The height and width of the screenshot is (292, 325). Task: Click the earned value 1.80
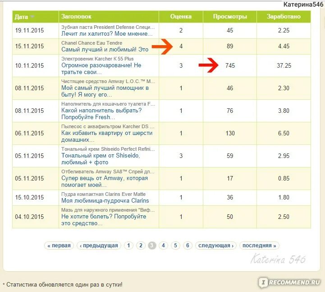pos(284,197)
